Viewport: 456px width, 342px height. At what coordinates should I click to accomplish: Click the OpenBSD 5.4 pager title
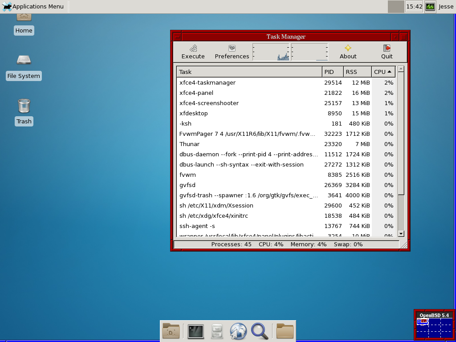coord(434,315)
